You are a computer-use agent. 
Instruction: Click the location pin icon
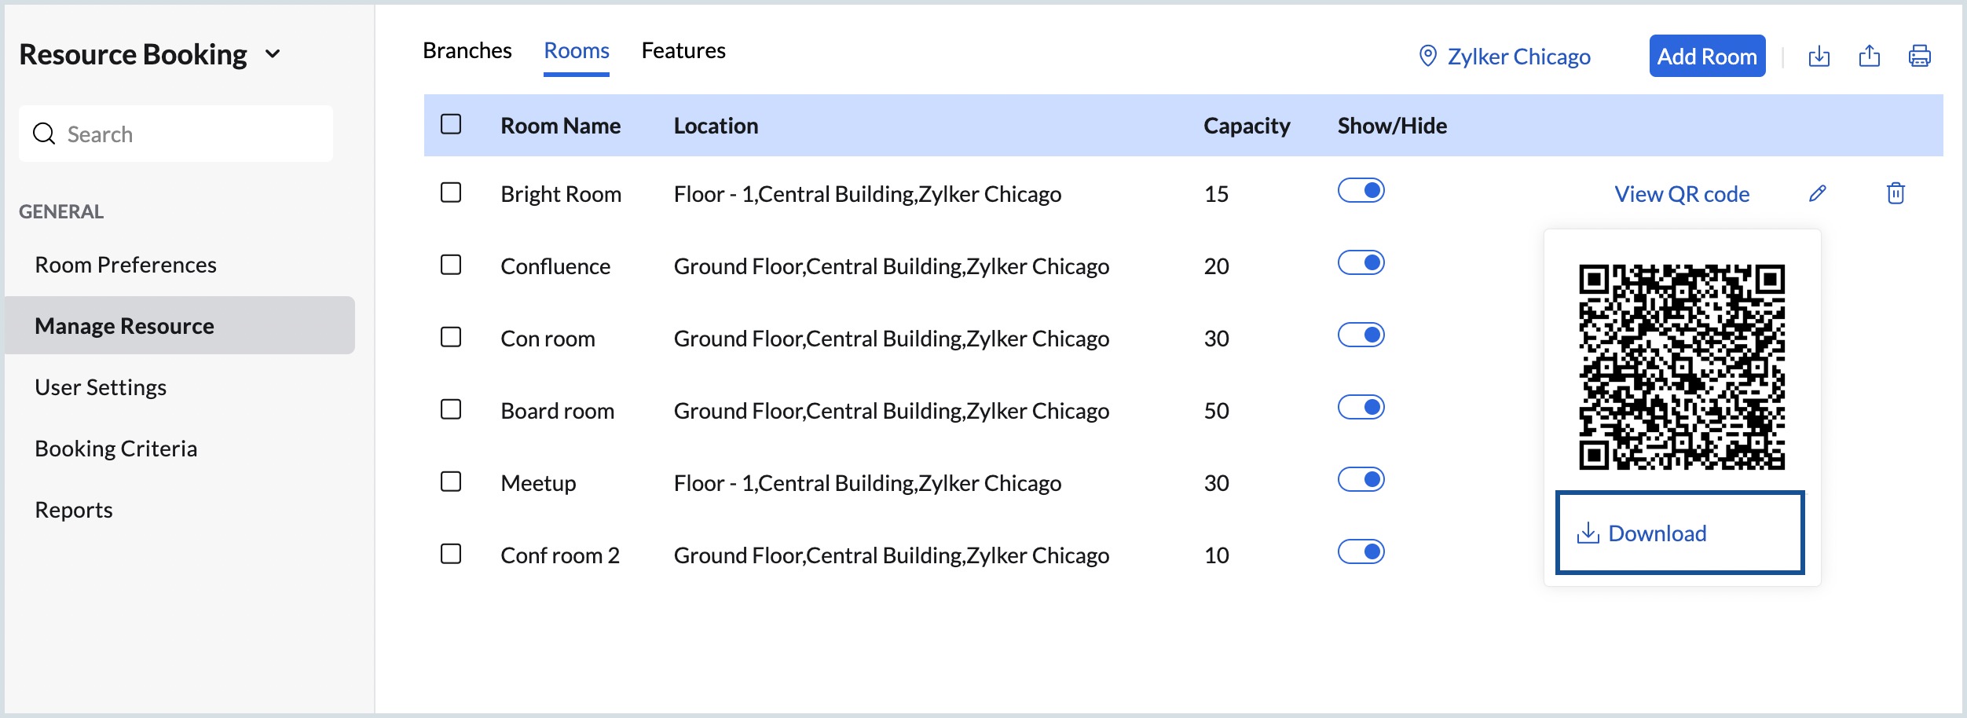coord(1427,56)
